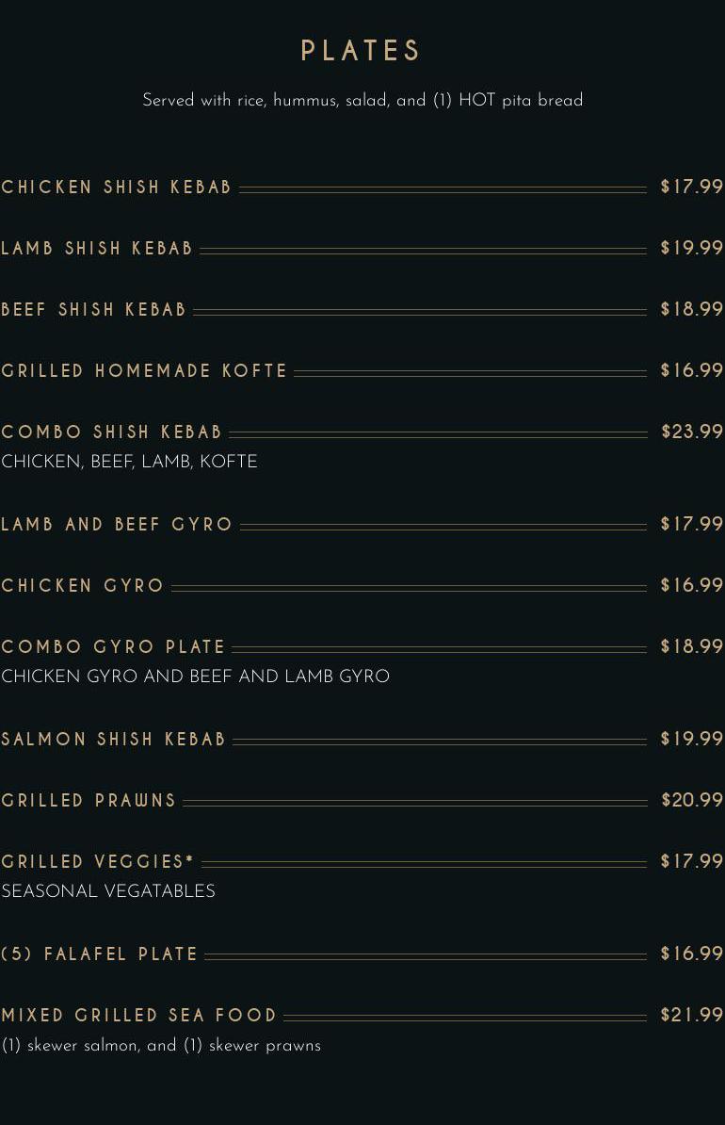Click the $20.99 price for Grilled Prawns
Image resolution: width=725 pixels, height=1125 pixels.
[691, 800]
